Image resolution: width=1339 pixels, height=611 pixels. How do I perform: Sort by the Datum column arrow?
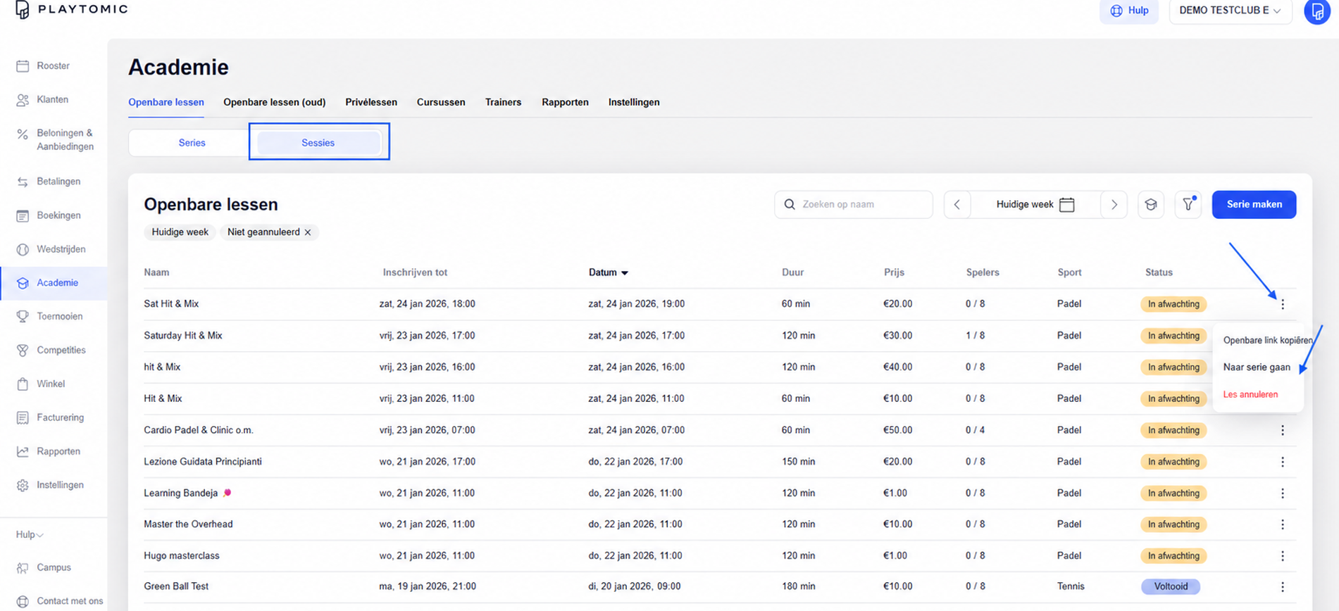pyautogui.click(x=625, y=273)
